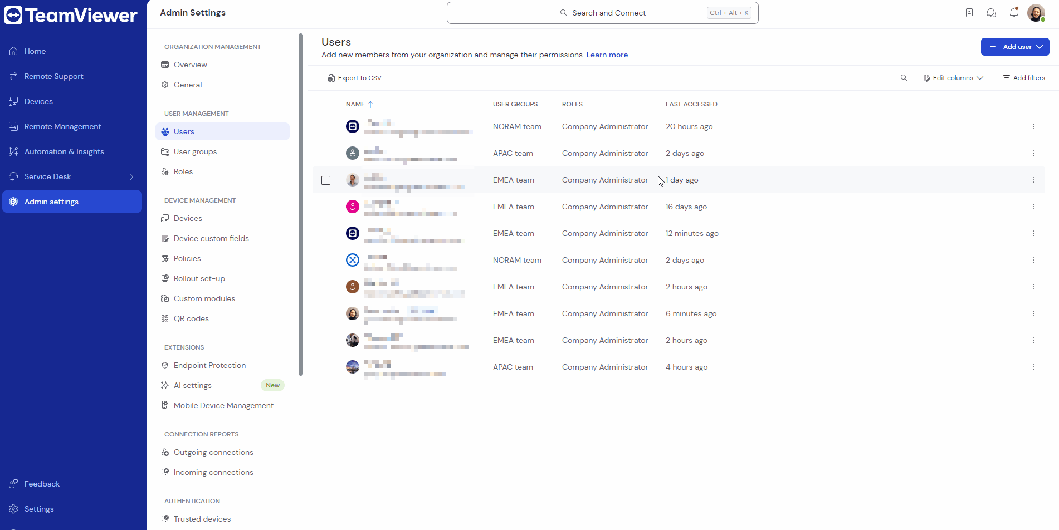Click the Search and Connect field
This screenshot has height=530, width=1059.
point(602,13)
